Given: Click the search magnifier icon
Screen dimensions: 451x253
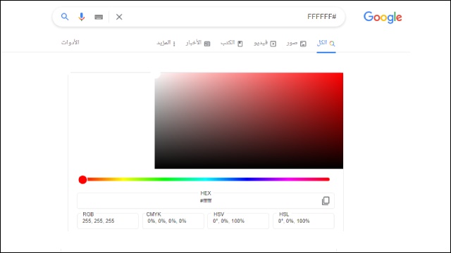Looking at the screenshot, I should tap(65, 17).
